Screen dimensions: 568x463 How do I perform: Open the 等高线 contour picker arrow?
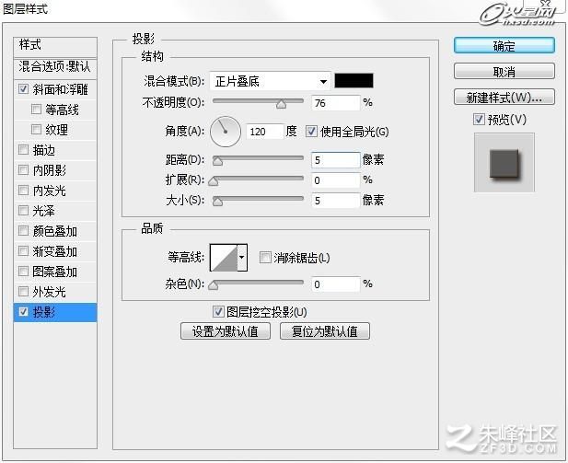(242, 258)
